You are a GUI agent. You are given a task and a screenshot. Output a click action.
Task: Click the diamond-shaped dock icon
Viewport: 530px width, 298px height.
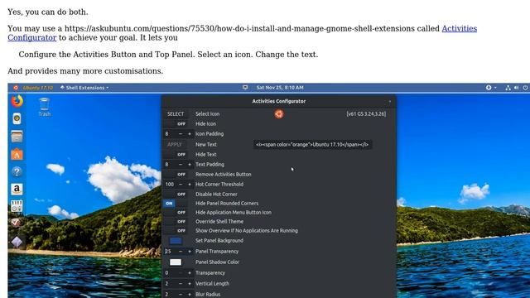(x=17, y=242)
